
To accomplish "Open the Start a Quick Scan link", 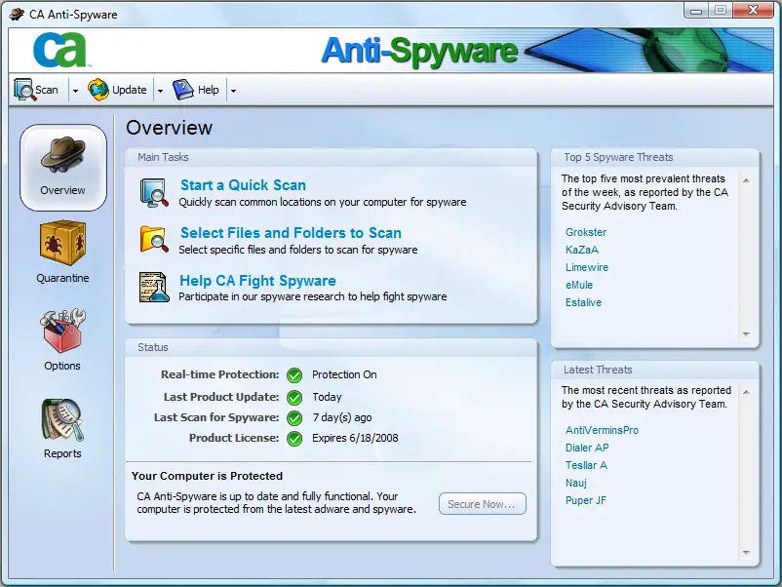I will point(243,185).
